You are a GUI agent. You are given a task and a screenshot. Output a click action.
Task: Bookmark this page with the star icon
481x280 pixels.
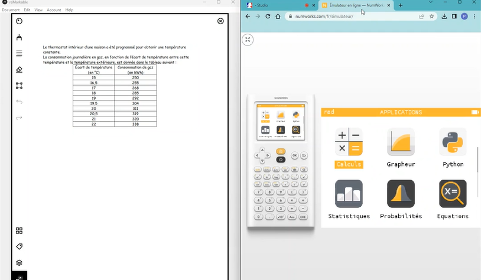click(432, 17)
